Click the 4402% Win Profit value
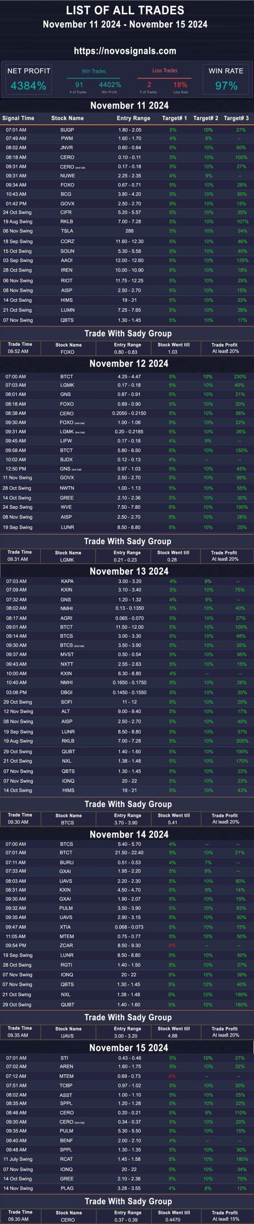 pyautogui.click(x=110, y=85)
